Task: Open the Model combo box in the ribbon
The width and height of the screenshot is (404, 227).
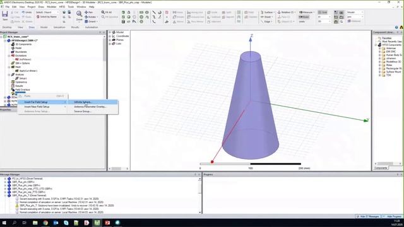Action: coord(355,13)
